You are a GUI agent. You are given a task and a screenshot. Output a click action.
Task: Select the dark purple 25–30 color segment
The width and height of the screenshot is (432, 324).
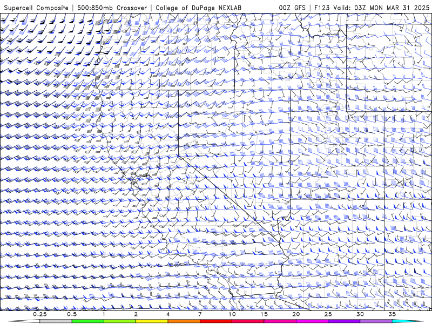coord(344,321)
